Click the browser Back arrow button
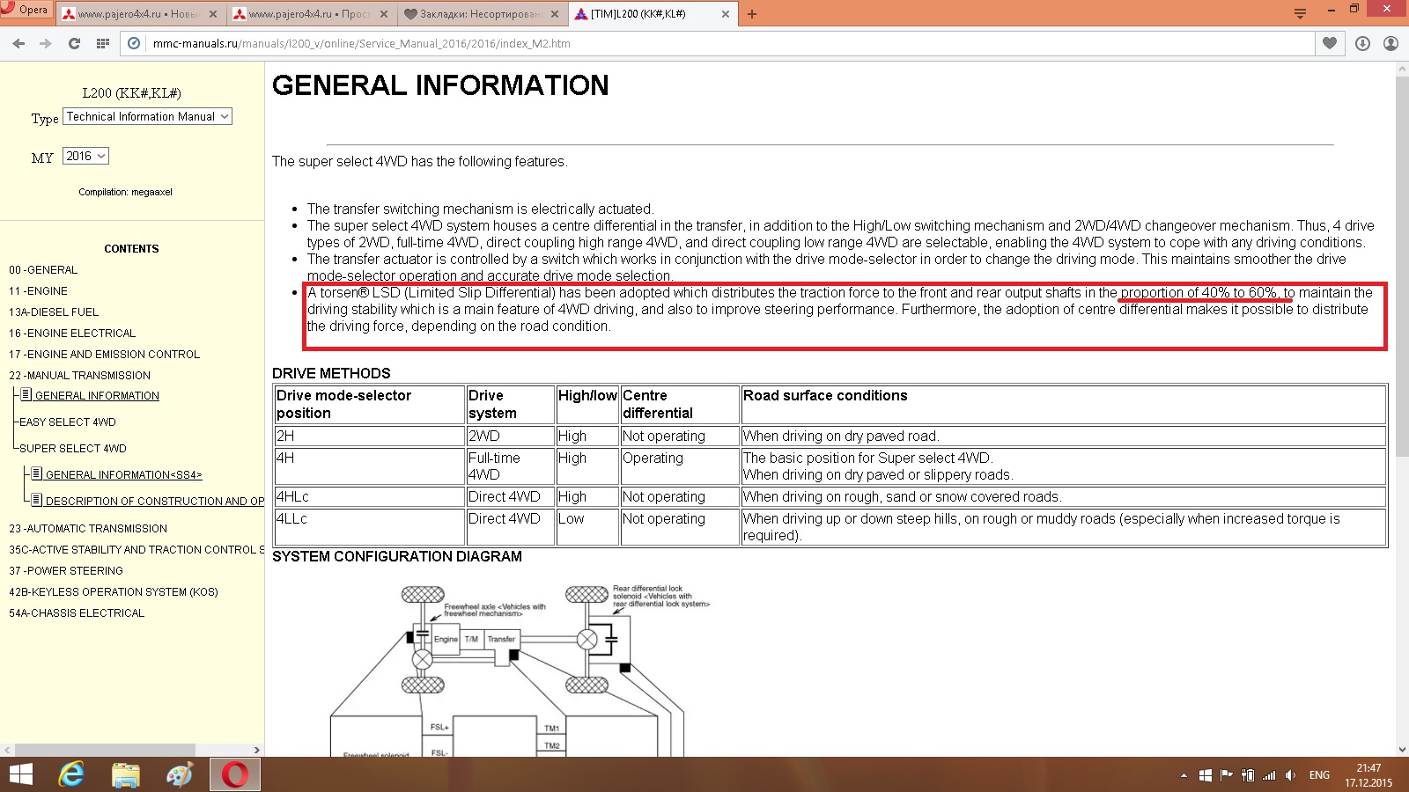 click(18, 43)
